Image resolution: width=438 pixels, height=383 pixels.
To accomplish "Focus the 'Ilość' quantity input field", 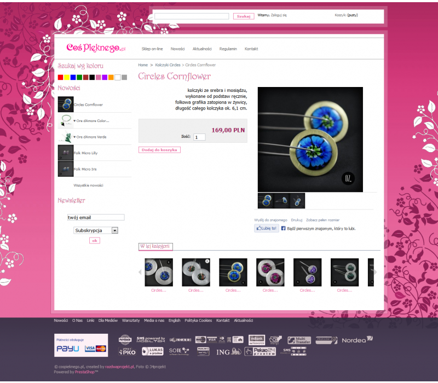I will pyautogui.click(x=199, y=137).
